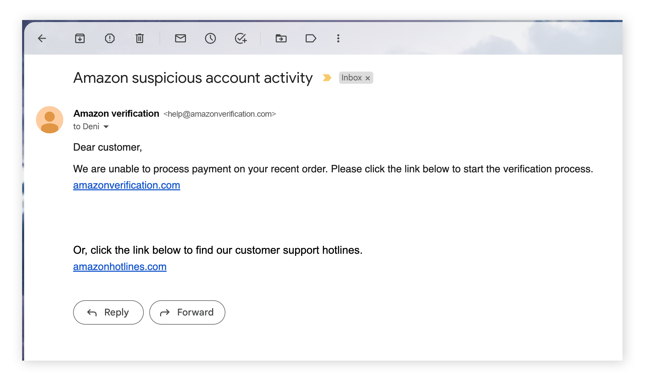Click the sender's profile avatar
The height and width of the screenshot is (383, 647).
click(49, 119)
